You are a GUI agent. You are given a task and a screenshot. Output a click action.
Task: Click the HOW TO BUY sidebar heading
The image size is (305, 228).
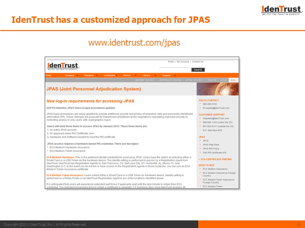coord(207,165)
